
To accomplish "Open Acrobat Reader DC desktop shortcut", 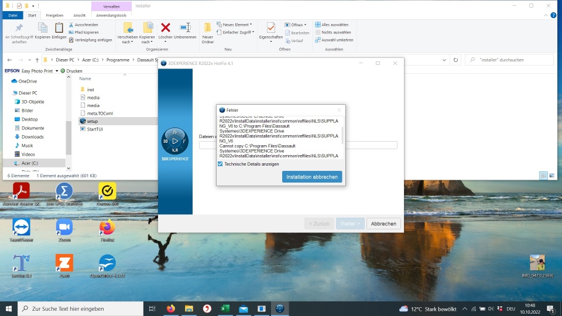I will (x=21, y=194).
